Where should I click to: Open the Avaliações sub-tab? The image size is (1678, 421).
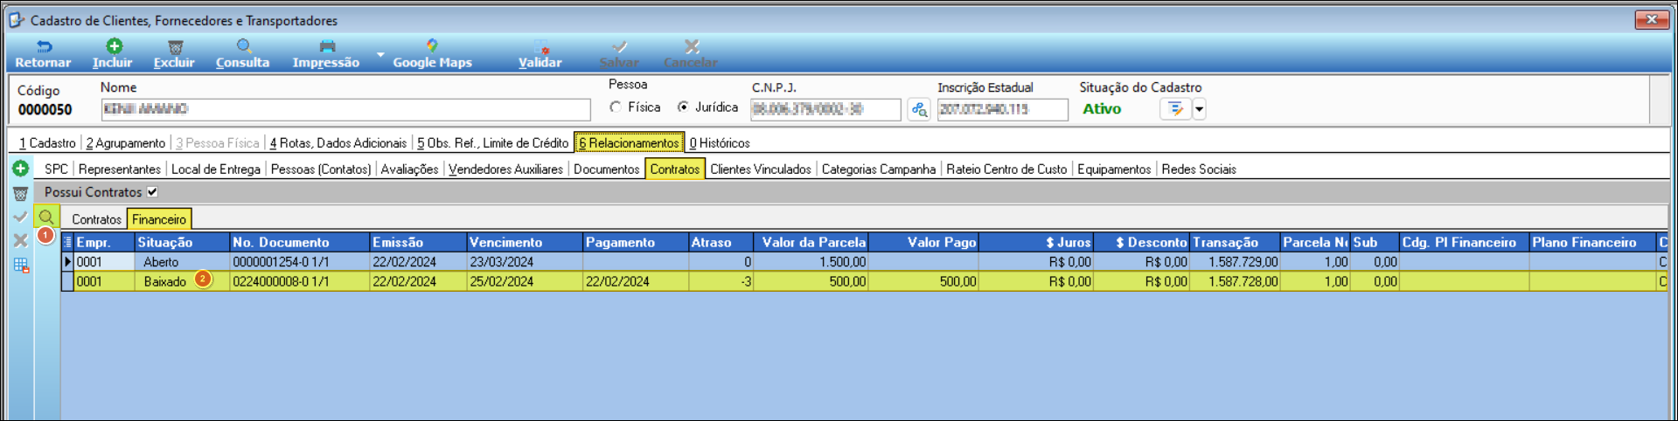coord(410,169)
